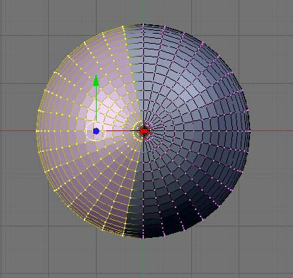The image size is (293, 278).
Task: Click the red X-axis manipulator handle
Action: (x=144, y=131)
